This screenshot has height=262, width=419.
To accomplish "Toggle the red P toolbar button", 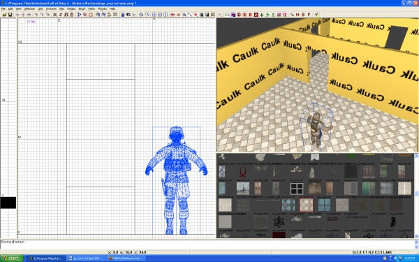I will click(309, 15).
